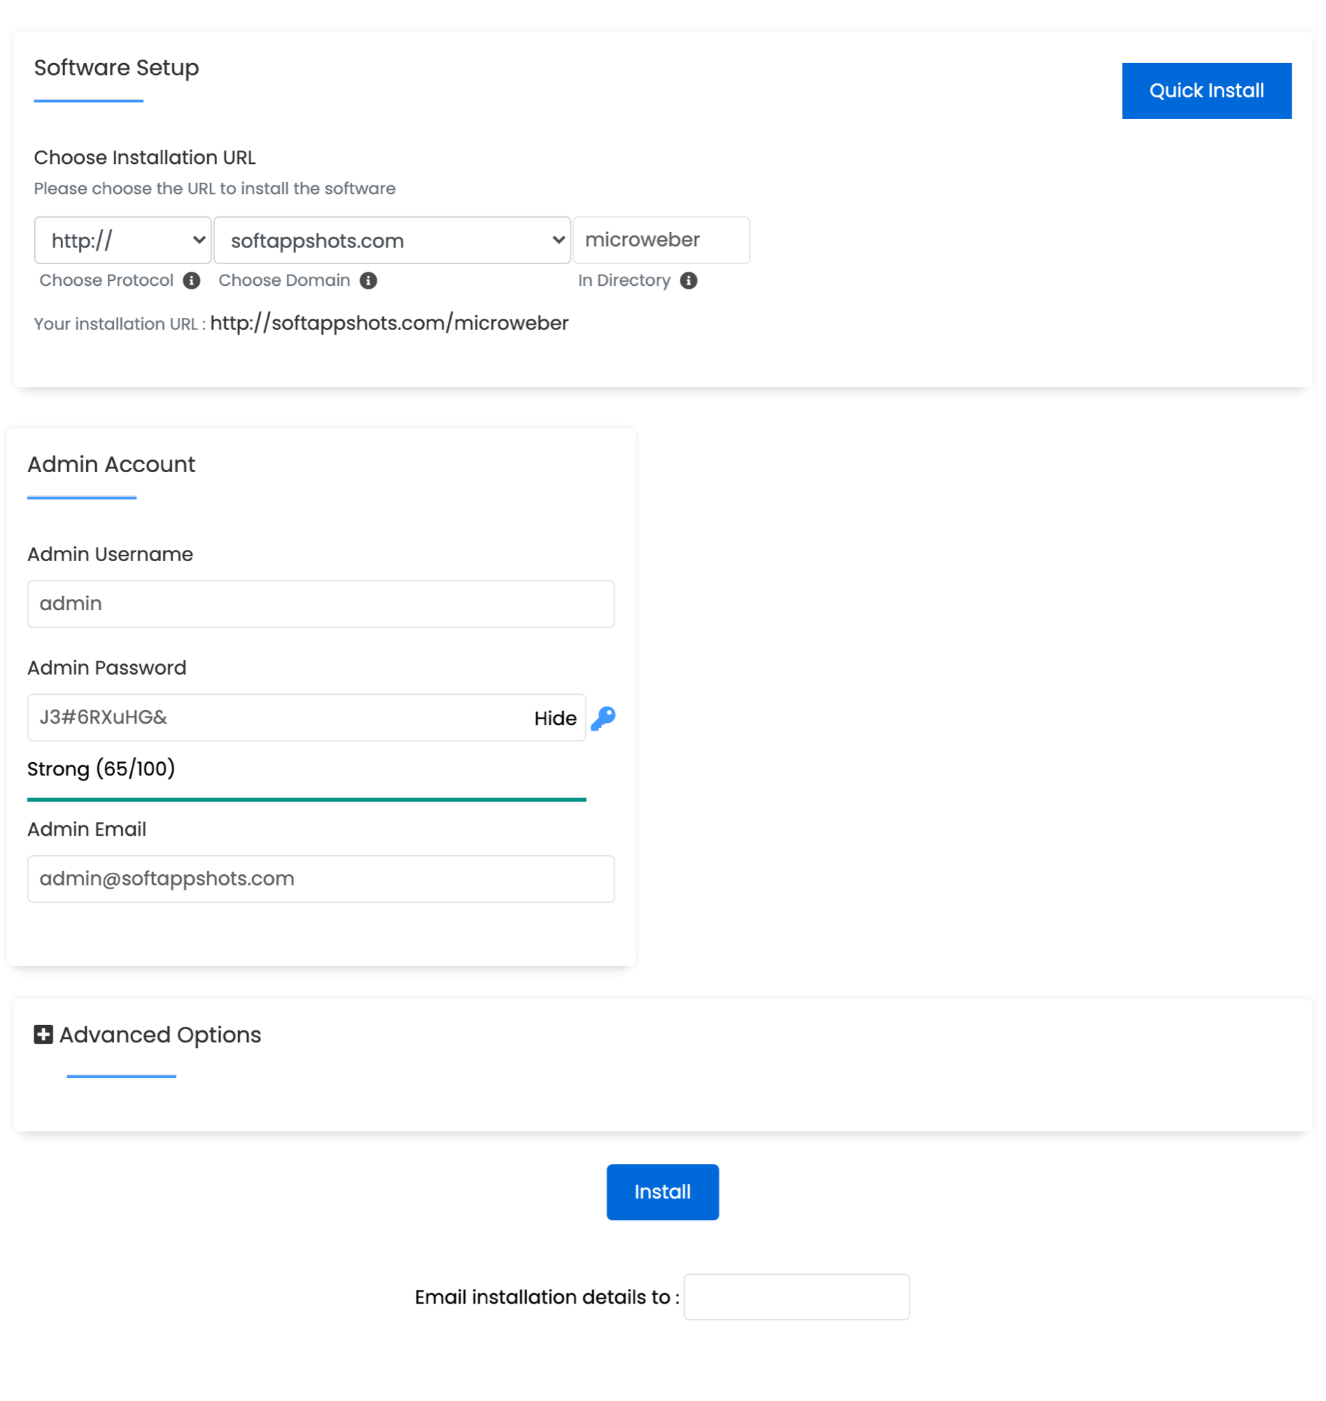
Task: Toggle password visibility with Hide
Action: pos(555,718)
